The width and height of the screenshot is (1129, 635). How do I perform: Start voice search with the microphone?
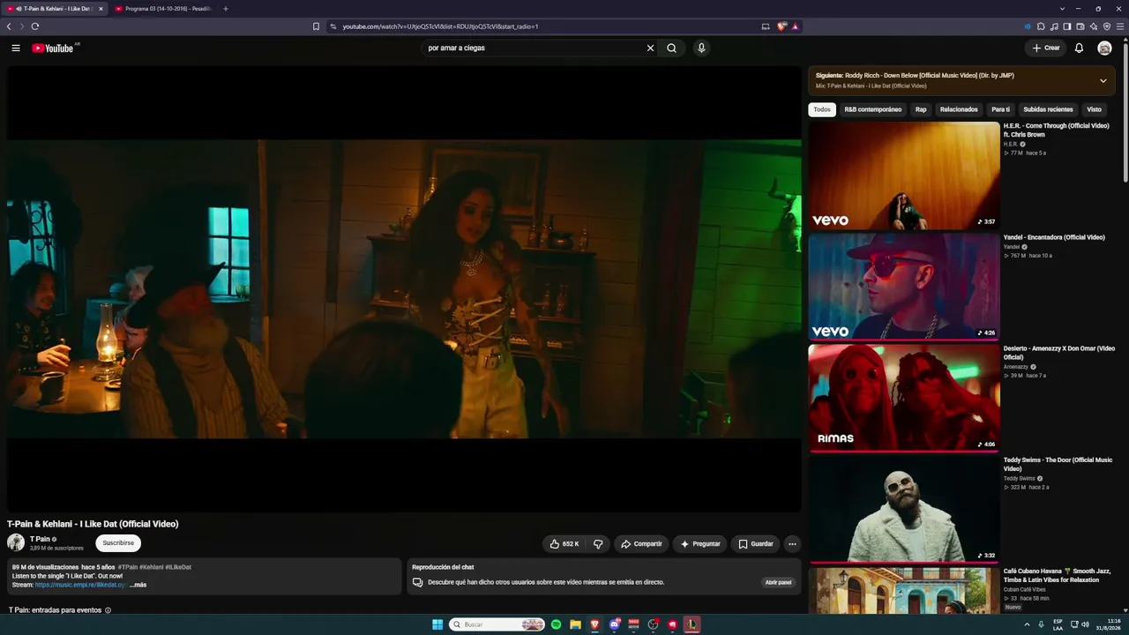tap(701, 49)
